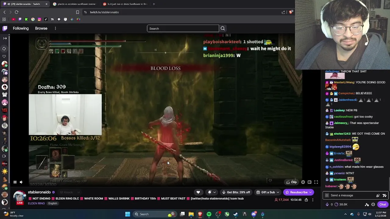Open the stableronaldo channel name link
The width and height of the screenshot is (390, 219).
pyautogui.click(x=39, y=192)
